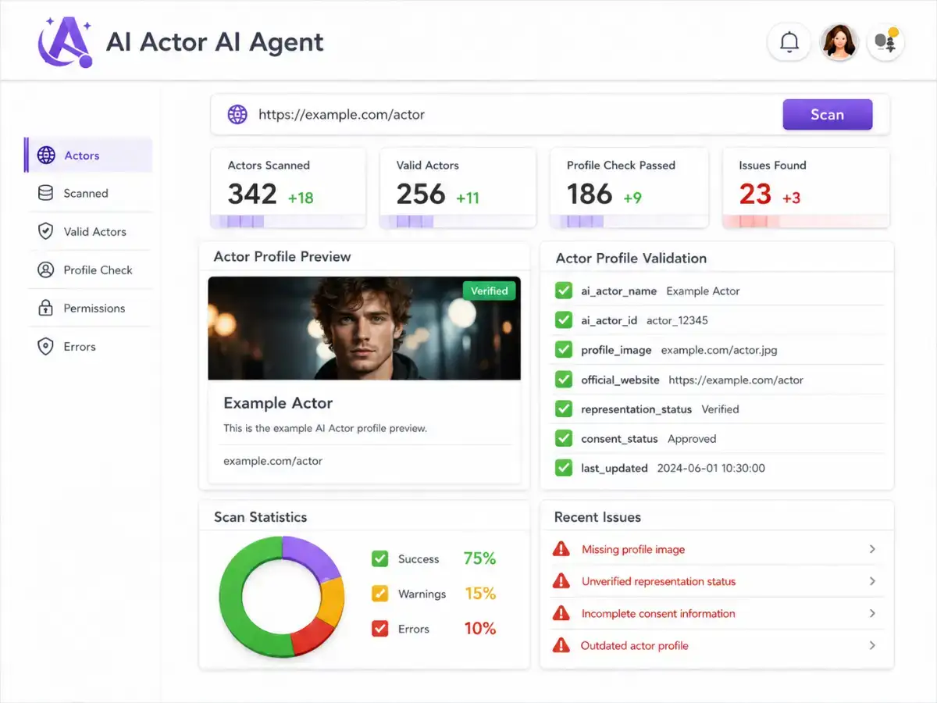
Task: Open the Issues Found 23 card
Action: click(806, 187)
